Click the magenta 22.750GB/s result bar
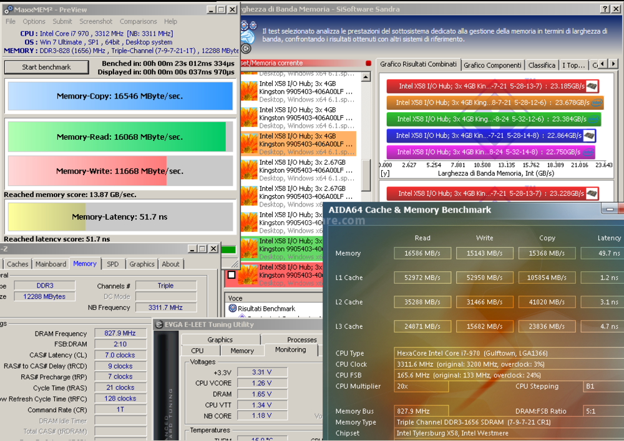This screenshot has width=624, height=441. 490,152
